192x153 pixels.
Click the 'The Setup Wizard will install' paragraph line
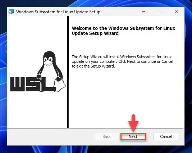tap(122, 57)
